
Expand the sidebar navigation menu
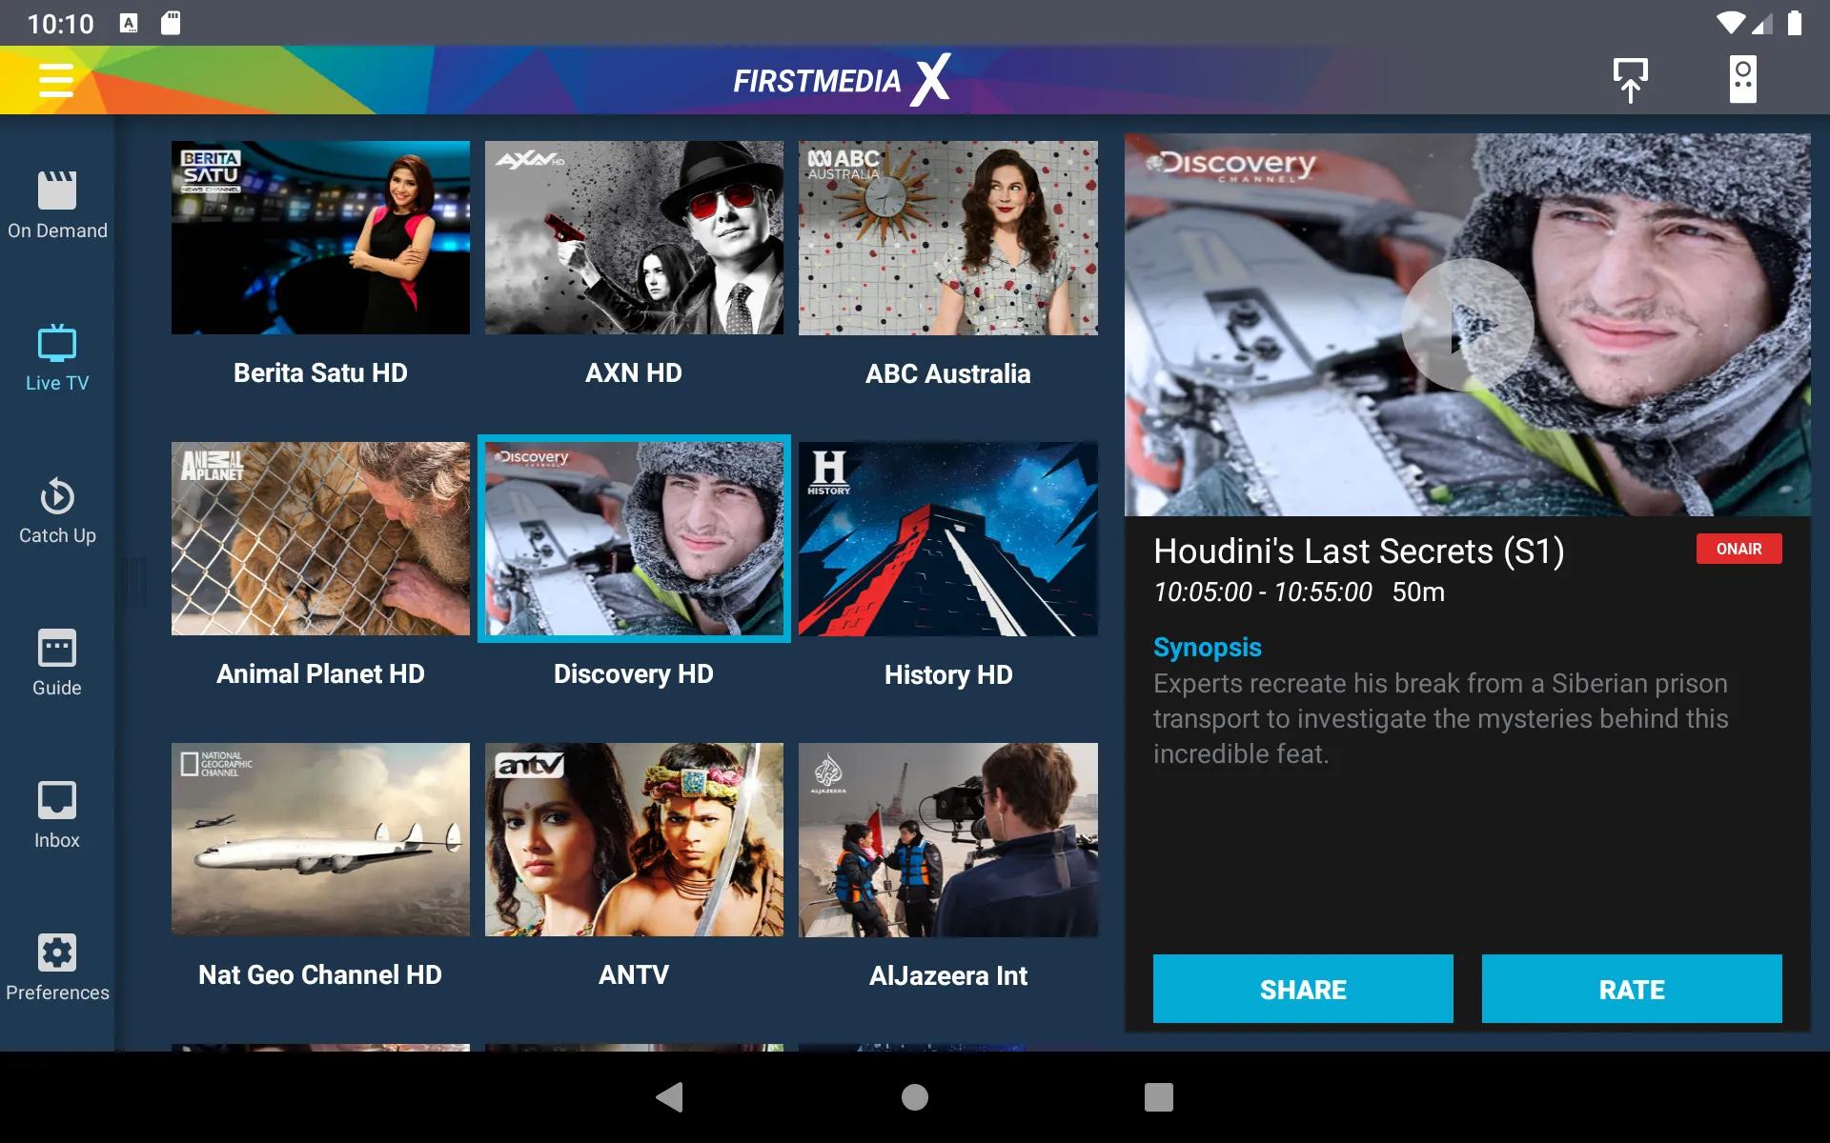point(55,80)
